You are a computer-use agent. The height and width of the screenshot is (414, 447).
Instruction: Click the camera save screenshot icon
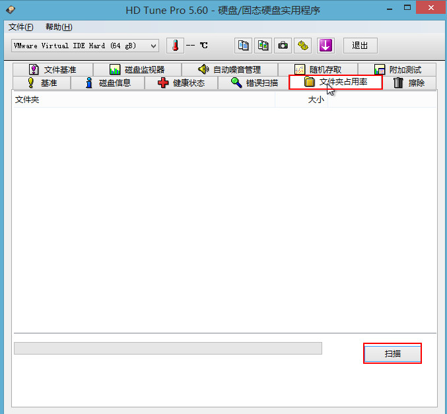pos(283,46)
